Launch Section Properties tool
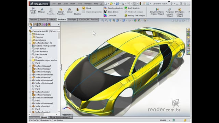This screenshot has width=219, height=123. 61,11
